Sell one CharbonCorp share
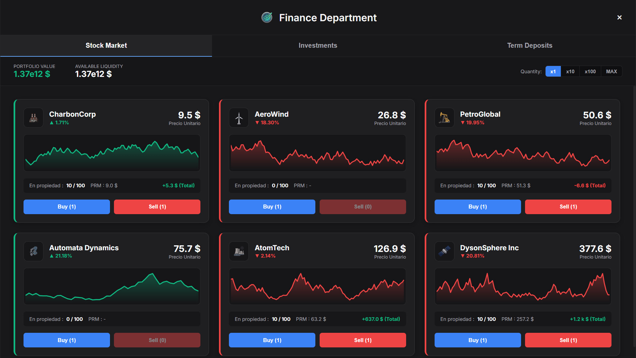 pos(157,207)
